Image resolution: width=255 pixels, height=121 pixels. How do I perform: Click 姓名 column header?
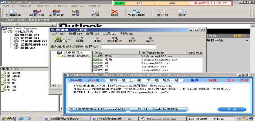point(116,53)
